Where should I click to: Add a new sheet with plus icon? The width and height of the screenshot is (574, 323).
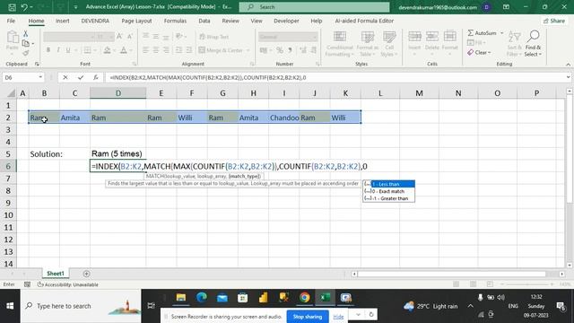click(x=86, y=274)
